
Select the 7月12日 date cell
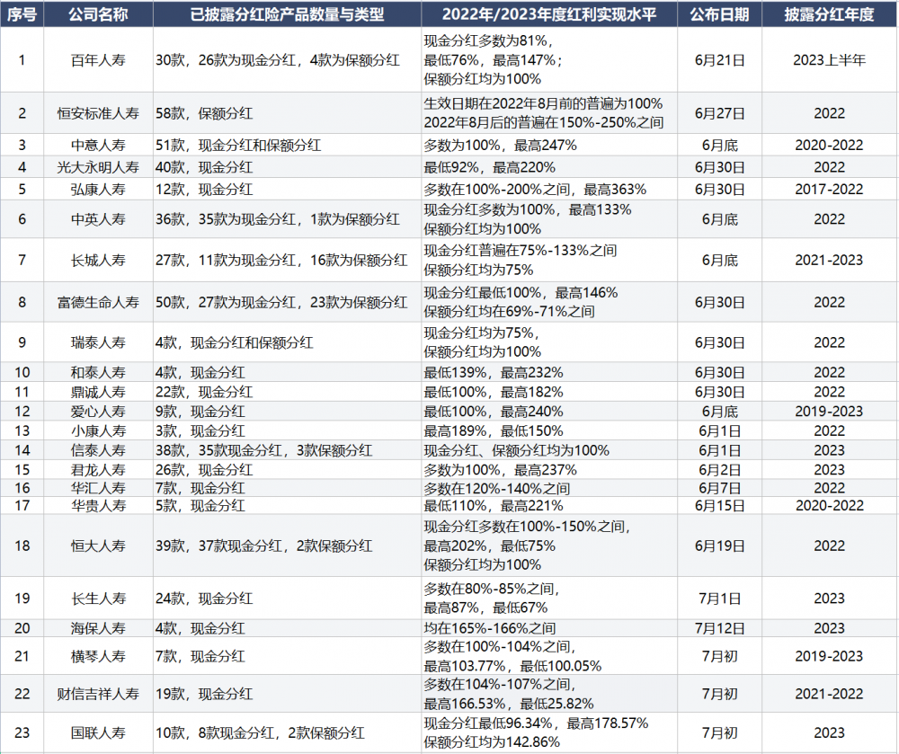point(719,628)
